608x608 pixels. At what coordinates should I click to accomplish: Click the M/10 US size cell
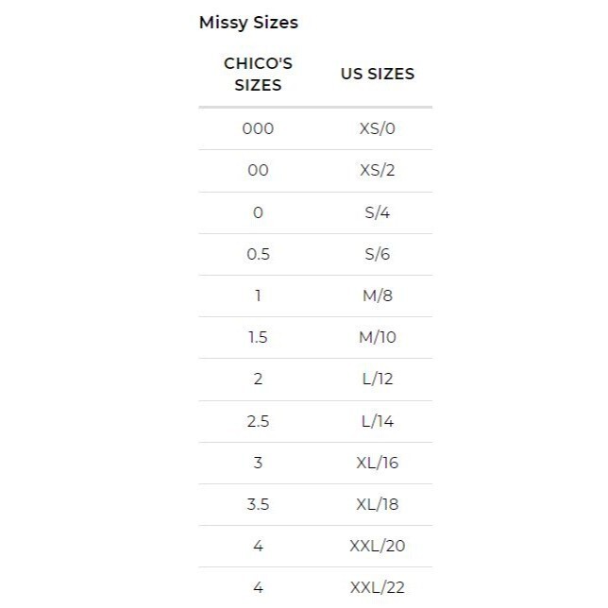point(378,337)
